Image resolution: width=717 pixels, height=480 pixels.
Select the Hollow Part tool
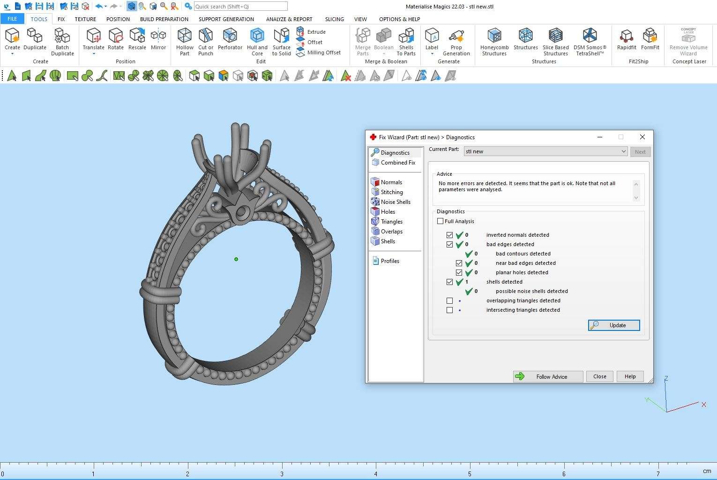coord(185,41)
